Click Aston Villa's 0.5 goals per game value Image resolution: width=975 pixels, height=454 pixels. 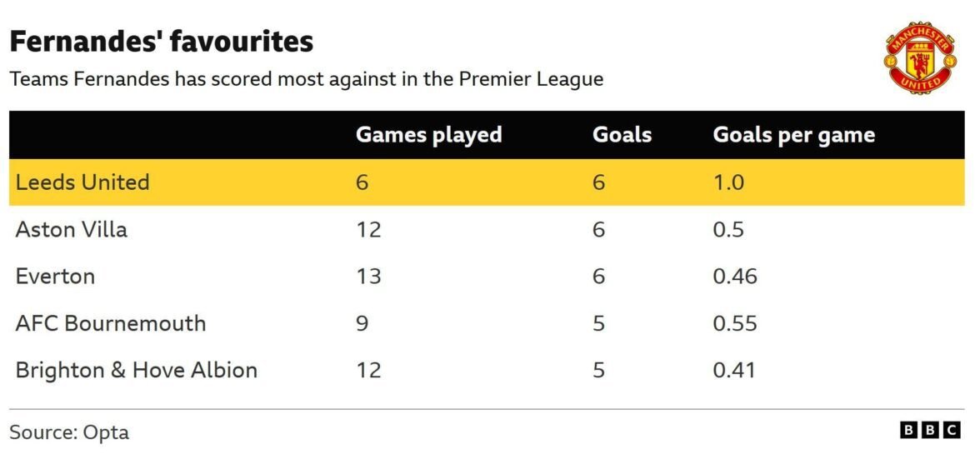point(728,229)
